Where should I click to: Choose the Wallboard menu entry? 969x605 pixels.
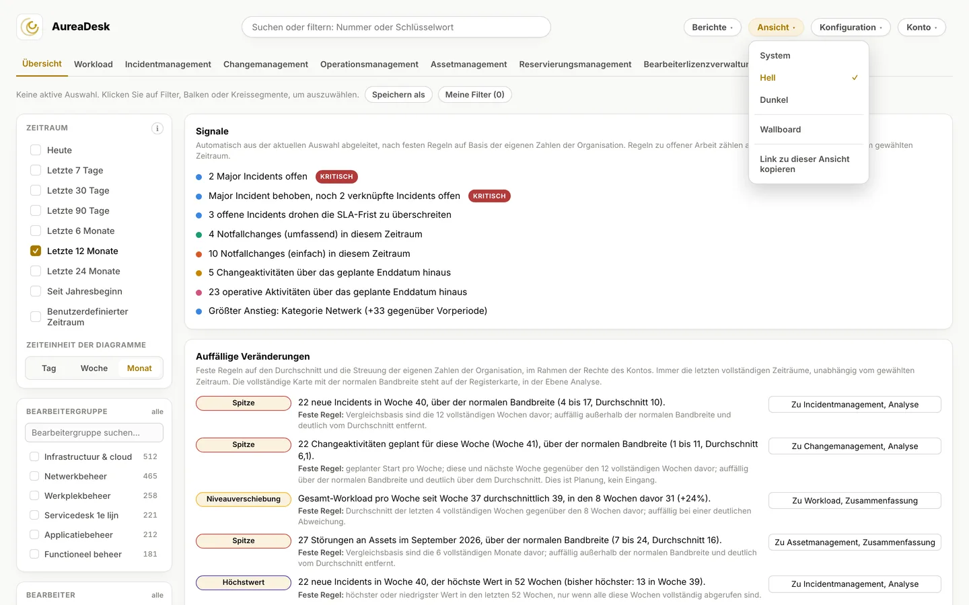tap(809, 130)
